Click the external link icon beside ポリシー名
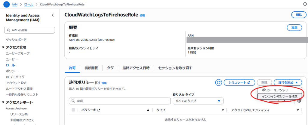The height and width of the screenshot is (125, 308). (99, 110)
